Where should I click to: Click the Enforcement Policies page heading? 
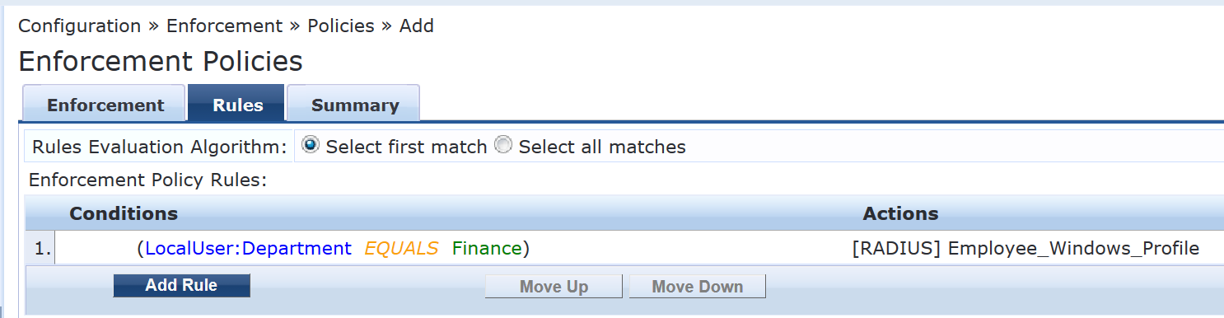[161, 61]
